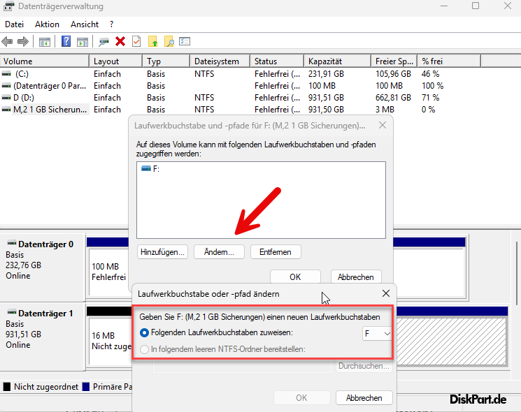Click the 71 % free cell
This screenshot has height=412, width=521.
click(x=431, y=98)
